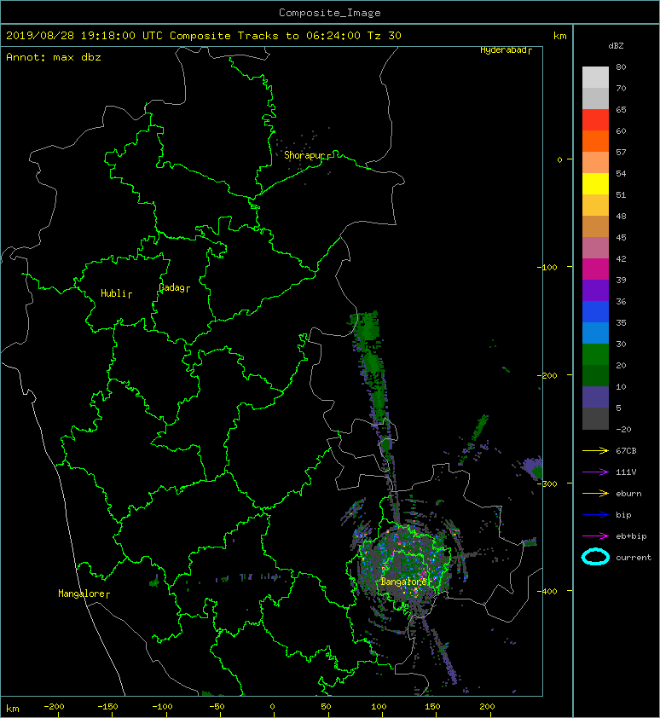Click the -400 tick on the vertical axis
Image resolution: width=660 pixels, height=718 pixels.
tap(548, 591)
